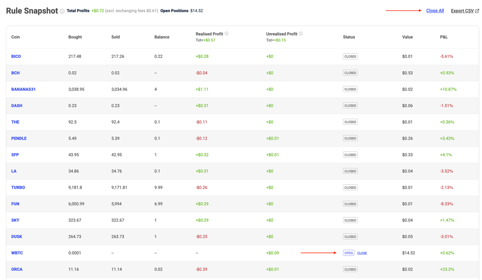Viewport: 482px width, 280px height.
Task: Click the info icon beside Rule Snapshot
Action: [x=62, y=11]
